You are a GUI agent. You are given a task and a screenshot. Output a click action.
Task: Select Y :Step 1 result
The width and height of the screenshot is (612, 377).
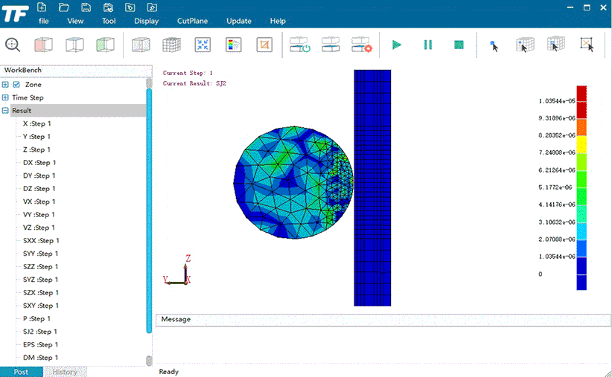36,137
